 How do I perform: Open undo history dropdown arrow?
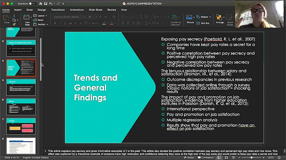(54, 4)
